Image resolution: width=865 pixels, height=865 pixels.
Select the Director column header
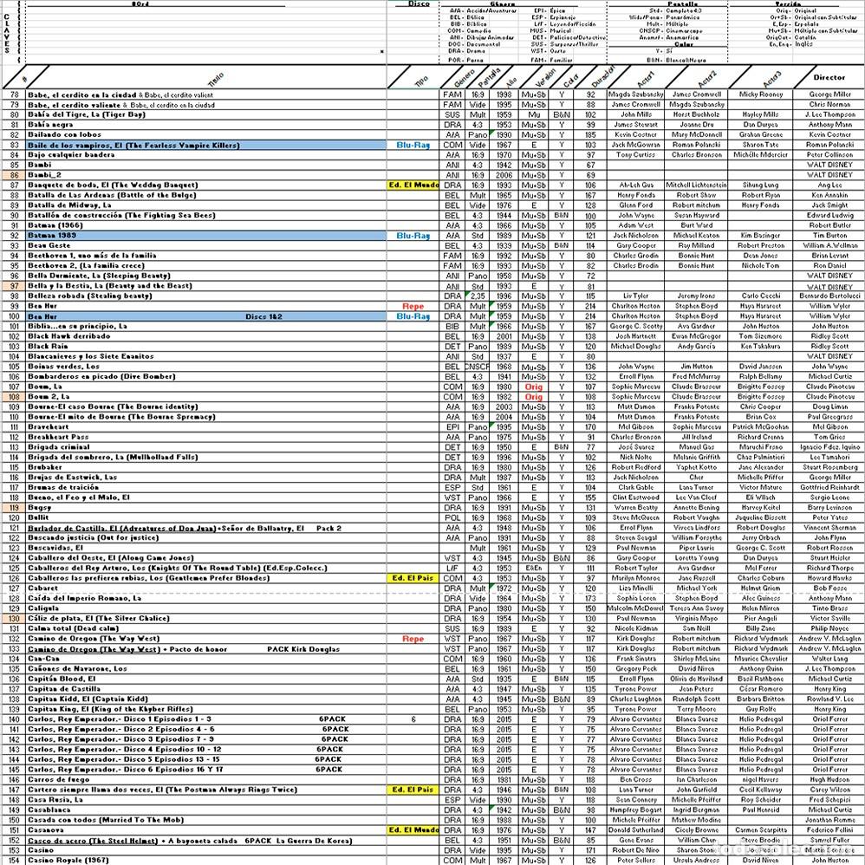pos(829,77)
